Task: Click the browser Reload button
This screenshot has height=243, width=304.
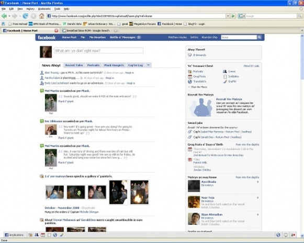Action: 26,16
